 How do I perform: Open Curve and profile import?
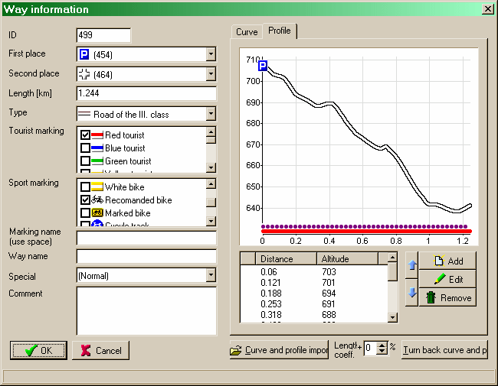[279, 350]
